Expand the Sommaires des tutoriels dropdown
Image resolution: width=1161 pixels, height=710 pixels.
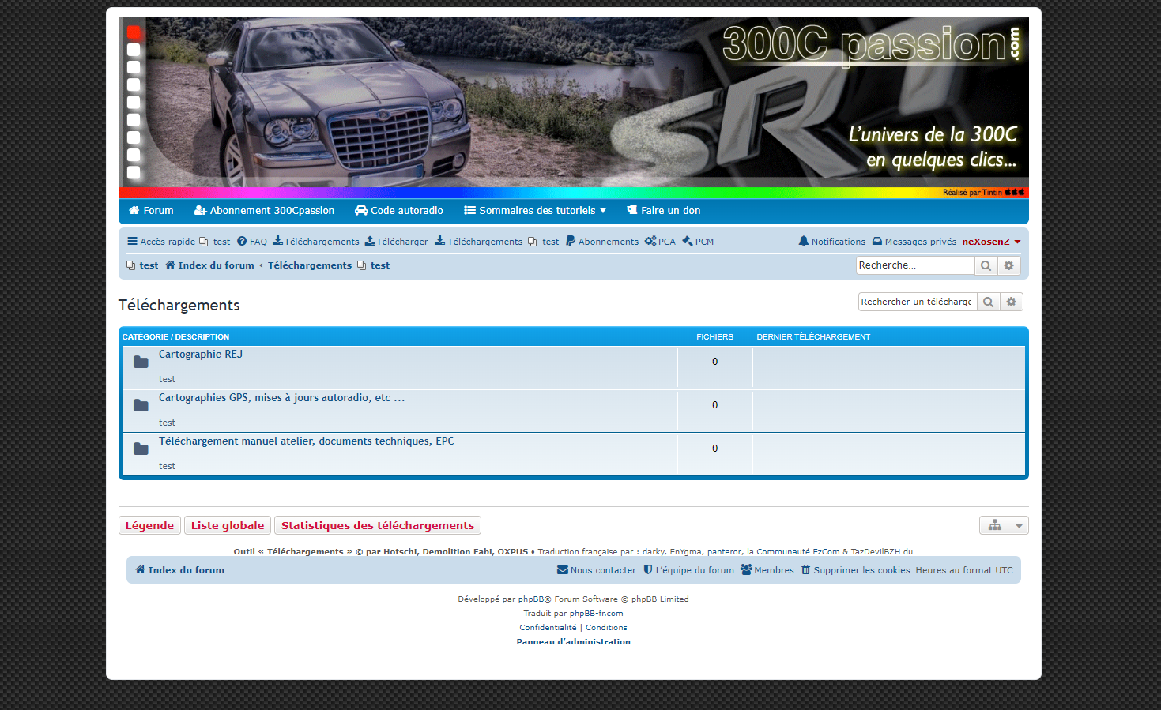coord(535,211)
